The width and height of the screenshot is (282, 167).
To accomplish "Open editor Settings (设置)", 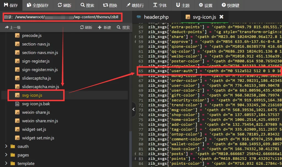I will [205, 5].
